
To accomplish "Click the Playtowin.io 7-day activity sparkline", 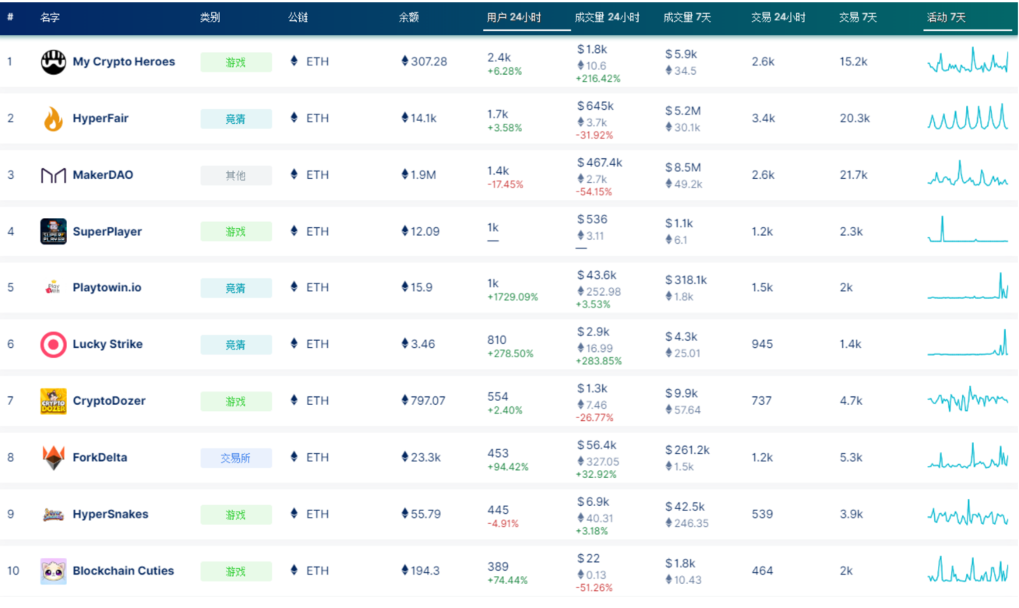I will [968, 286].
